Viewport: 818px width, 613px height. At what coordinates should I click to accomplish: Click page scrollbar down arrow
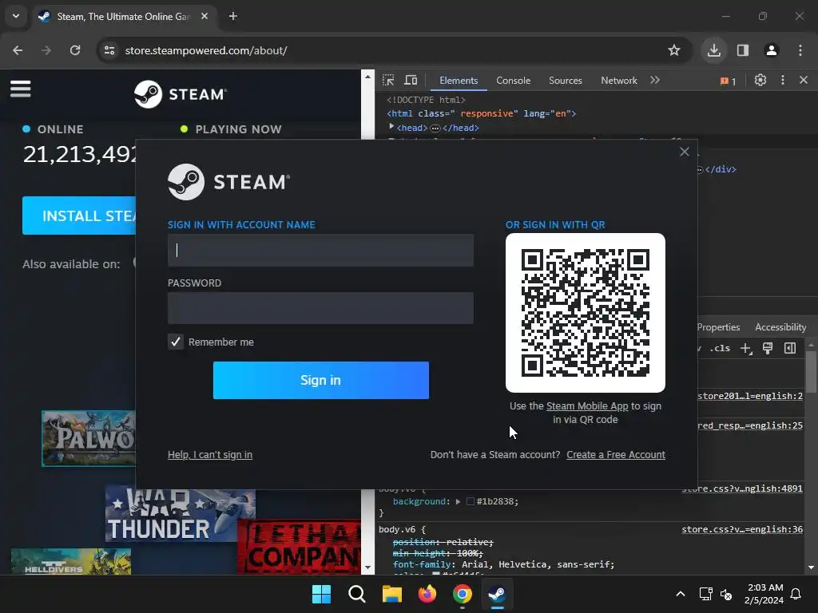(x=367, y=568)
